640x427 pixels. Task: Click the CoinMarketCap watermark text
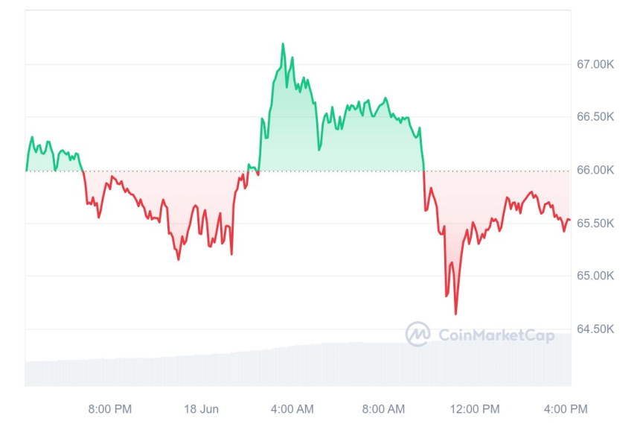point(496,335)
